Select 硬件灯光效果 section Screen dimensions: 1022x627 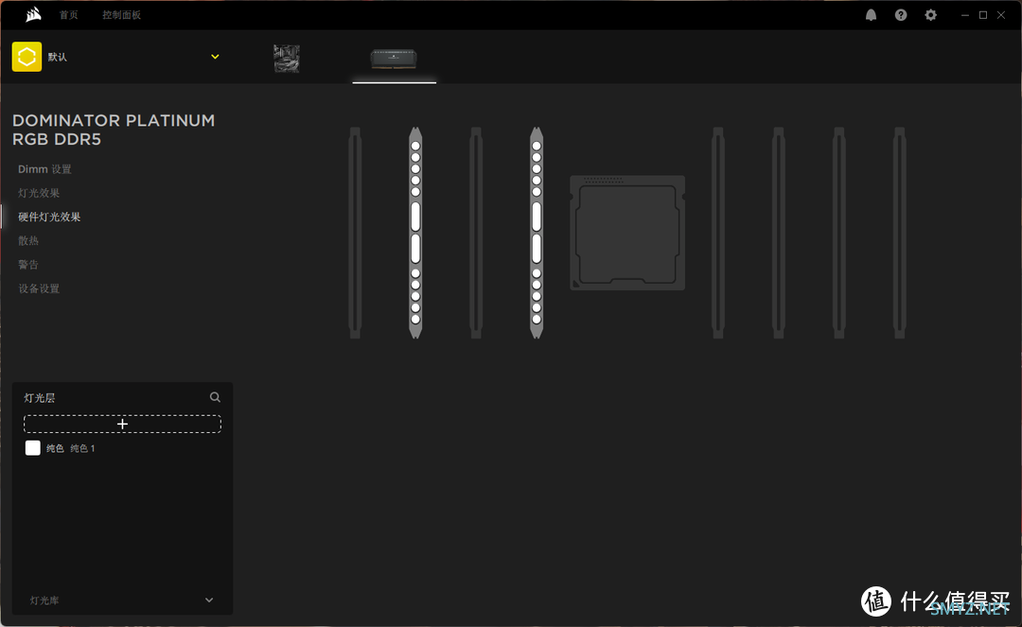pos(49,217)
